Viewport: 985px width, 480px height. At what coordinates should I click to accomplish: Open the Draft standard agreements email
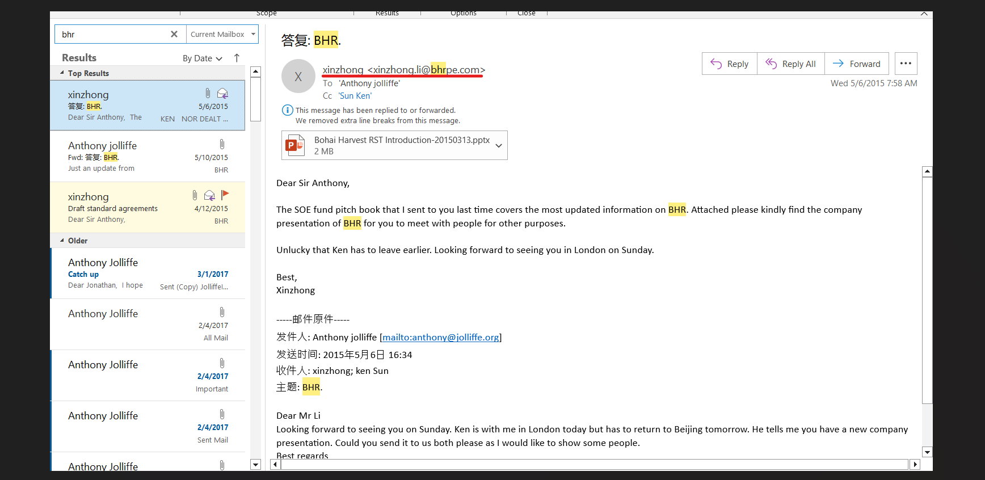(x=148, y=208)
